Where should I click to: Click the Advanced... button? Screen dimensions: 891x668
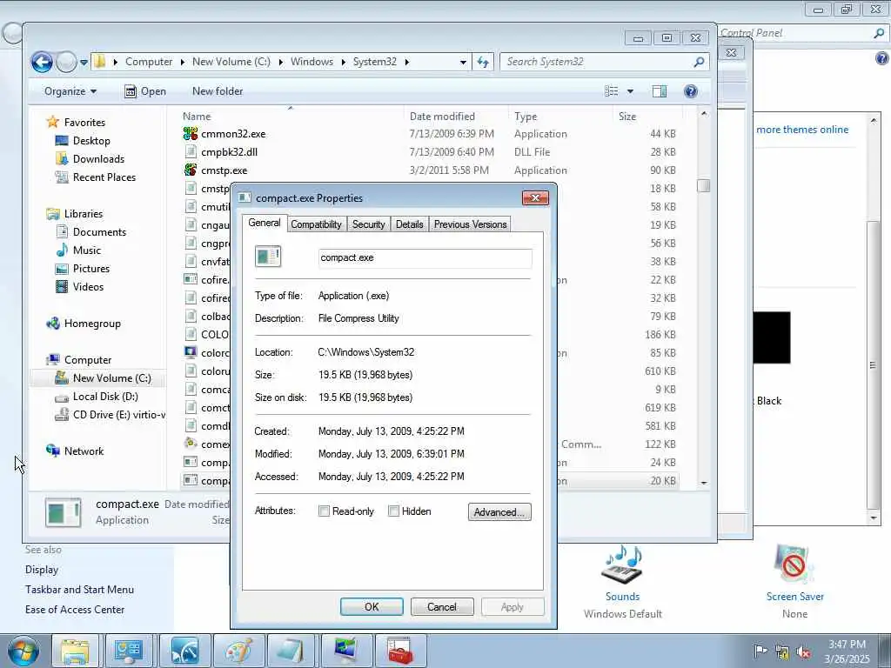499,511
